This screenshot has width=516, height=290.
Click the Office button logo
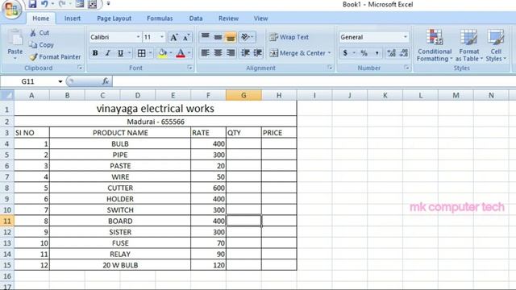[x=12, y=9]
